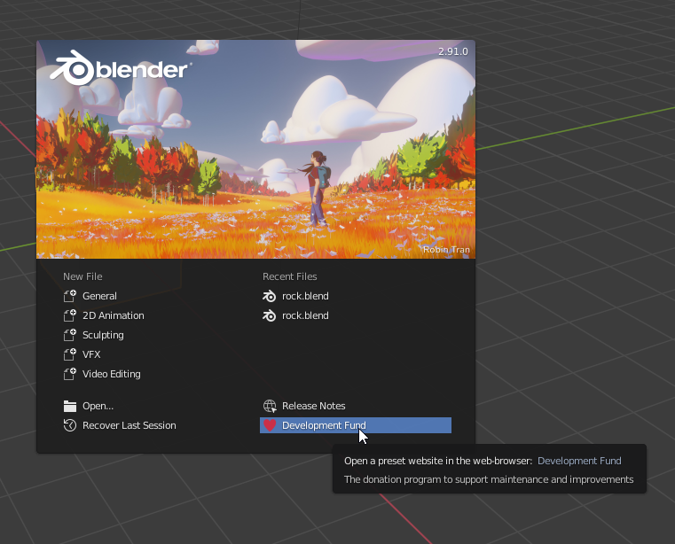The width and height of the screenshot is (675, 544).
Task: Click the 2.91.0 version label
Action: coord(453,51)
